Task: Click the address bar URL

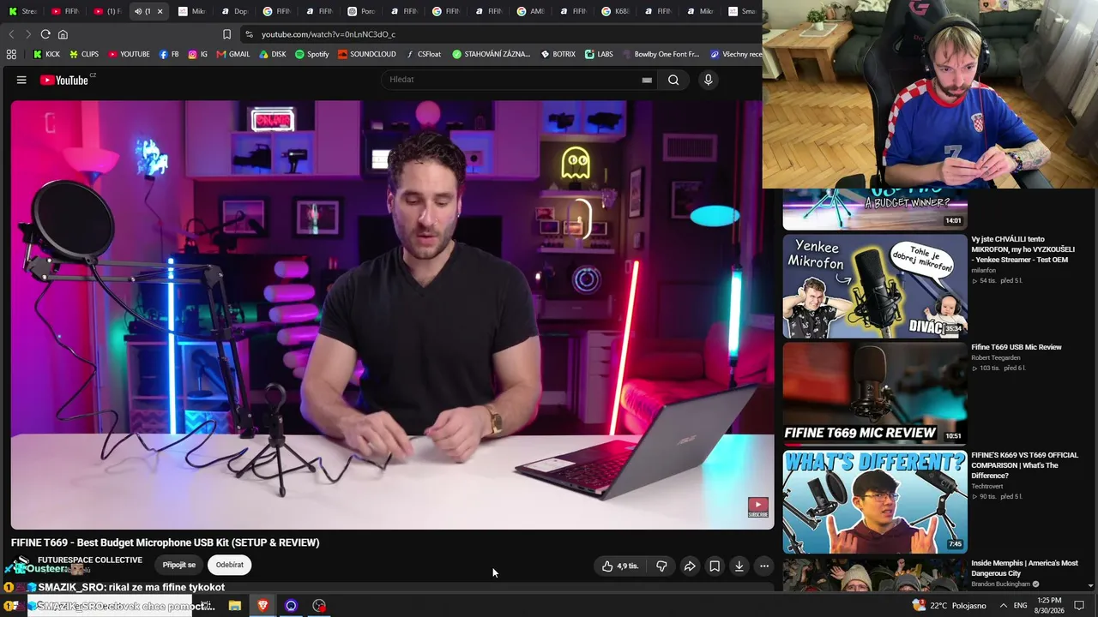Action: [x=329, y=34]
